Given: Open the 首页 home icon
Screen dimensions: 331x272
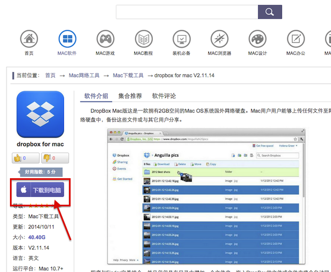Looking at the screenshot, I should (29, 39).
